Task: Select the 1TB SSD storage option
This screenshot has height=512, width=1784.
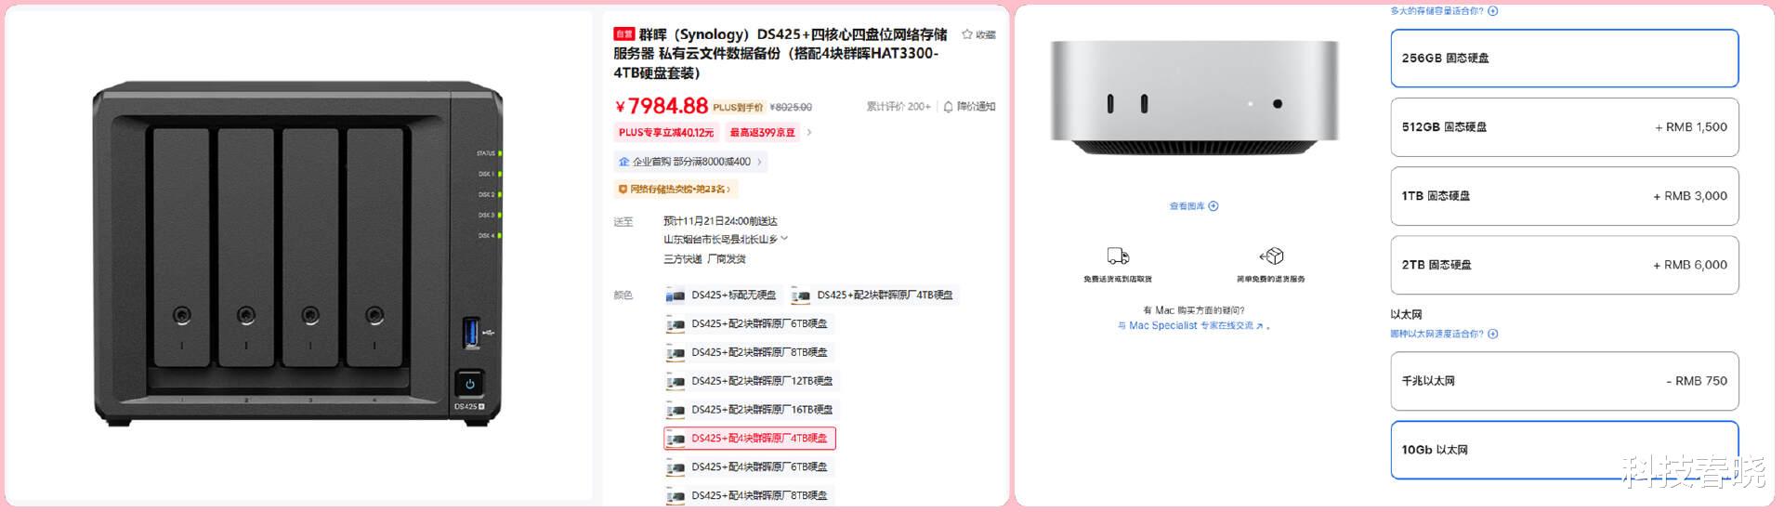Action: click(1564, 196)
